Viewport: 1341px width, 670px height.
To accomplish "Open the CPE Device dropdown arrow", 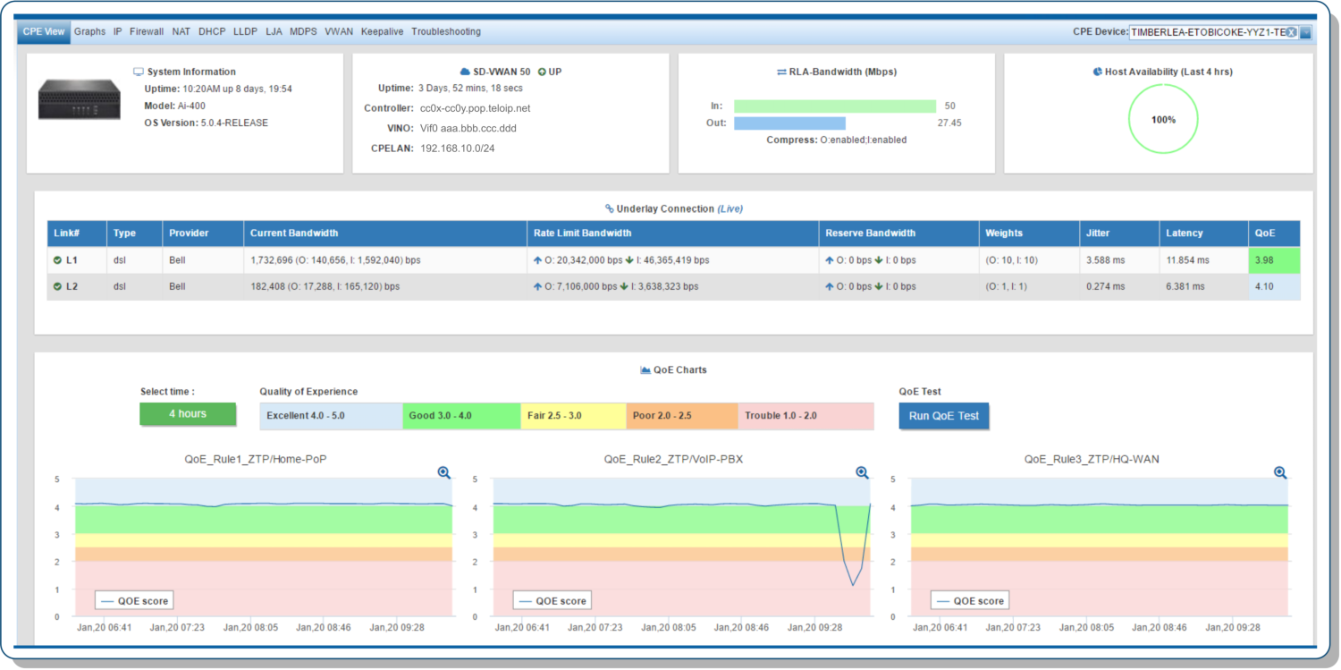I will click(1305, 32).
